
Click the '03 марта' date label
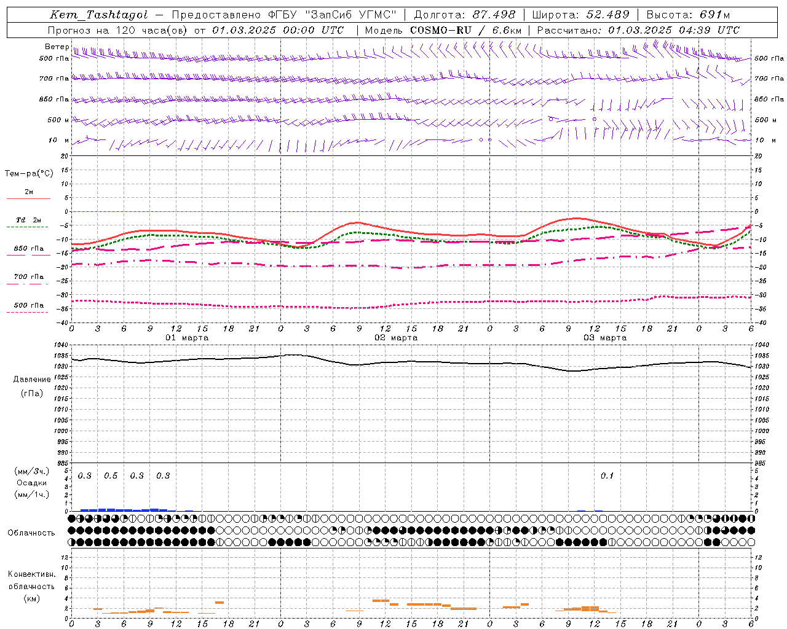click(605, 338)
